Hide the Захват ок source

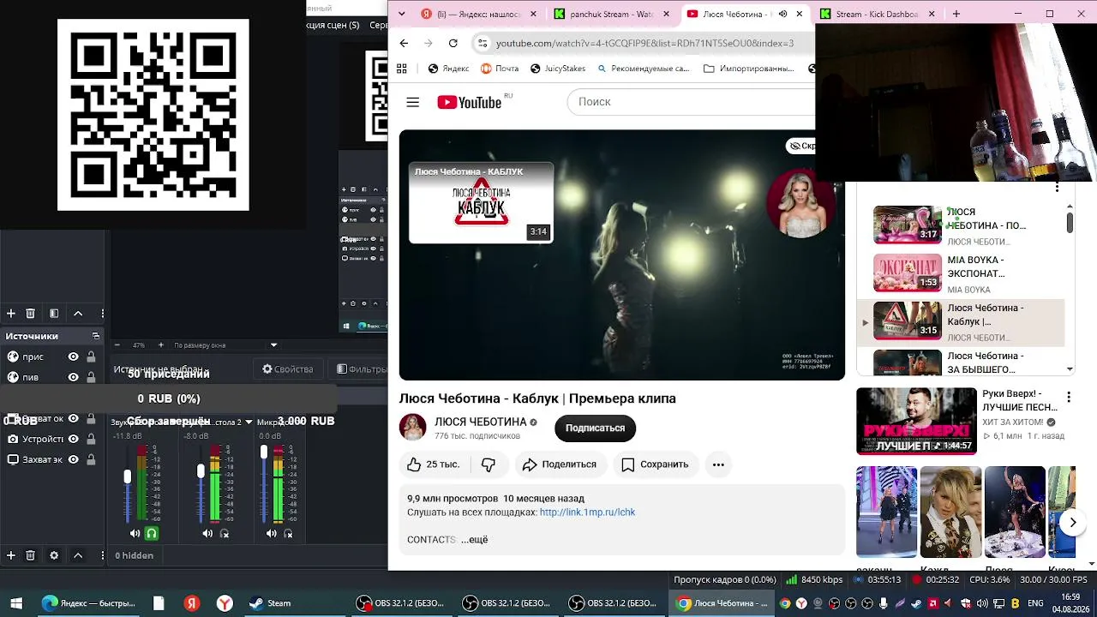(74, 418)
